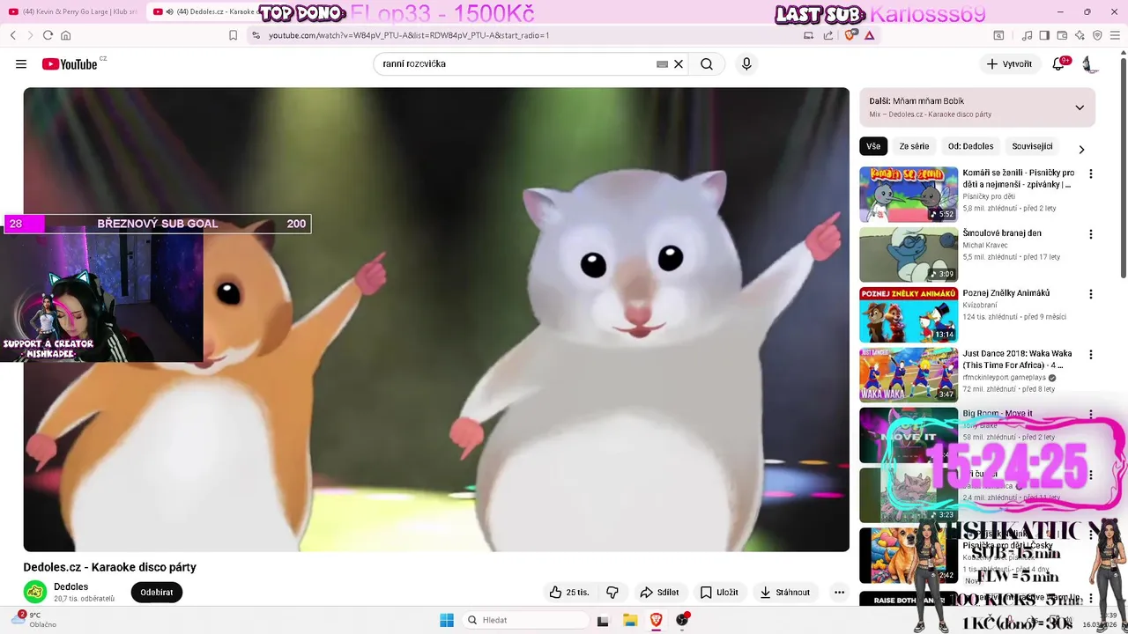1128x634 pixels.
Task: Open options menu for 'Šmoulová branej den' video
Action: [x=1091, y=234]
